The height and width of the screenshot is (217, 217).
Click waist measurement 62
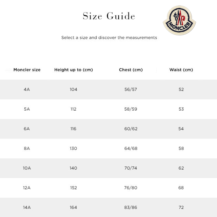pos(181,168)
